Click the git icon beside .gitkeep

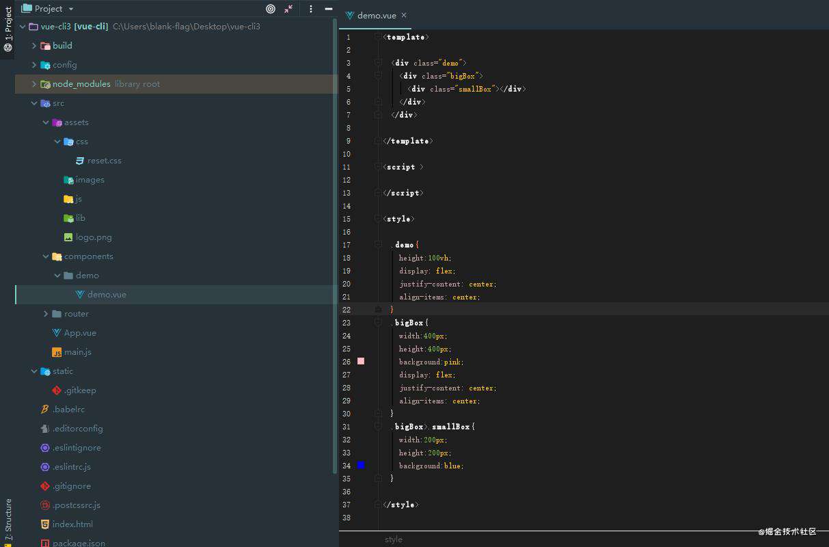[57, 390]
